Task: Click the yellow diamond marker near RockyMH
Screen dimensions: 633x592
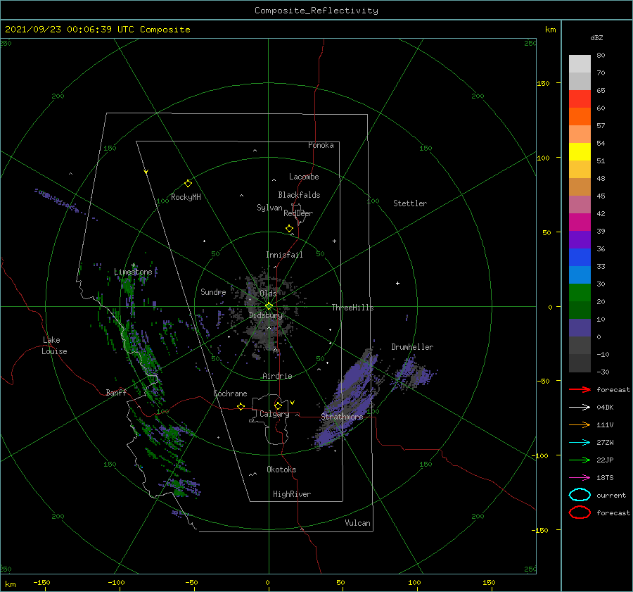Action: (188, 184)
